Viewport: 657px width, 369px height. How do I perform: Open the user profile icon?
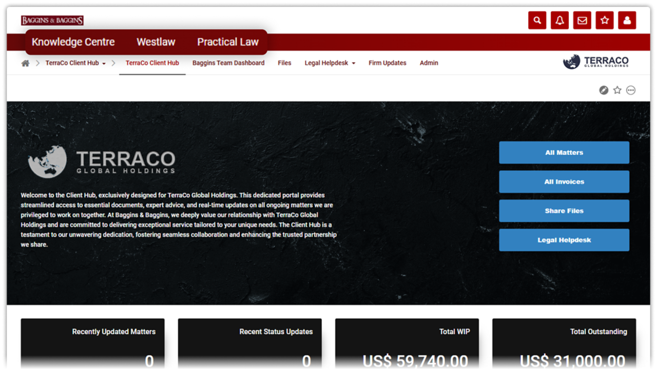coord(627,20)
